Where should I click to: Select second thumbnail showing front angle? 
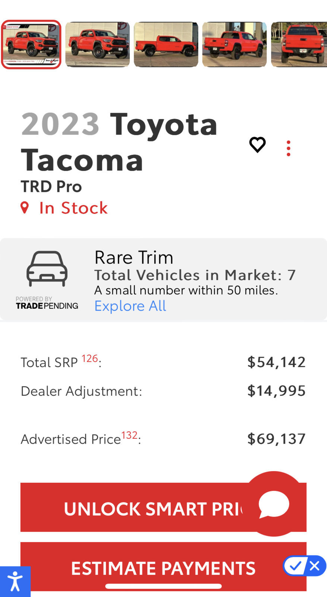tap(98, 44)
